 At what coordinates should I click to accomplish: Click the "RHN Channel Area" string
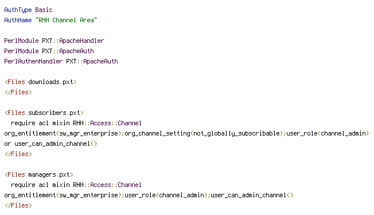coord(66,20)
